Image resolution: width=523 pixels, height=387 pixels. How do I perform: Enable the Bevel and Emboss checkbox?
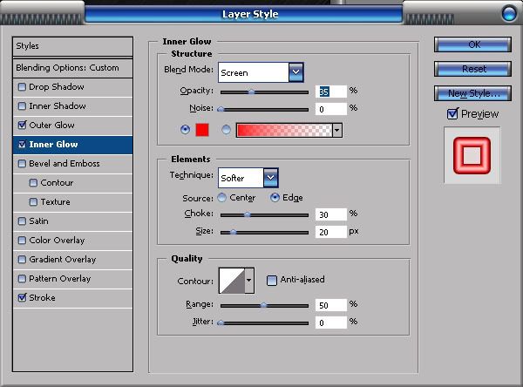[x=22, y=164]
